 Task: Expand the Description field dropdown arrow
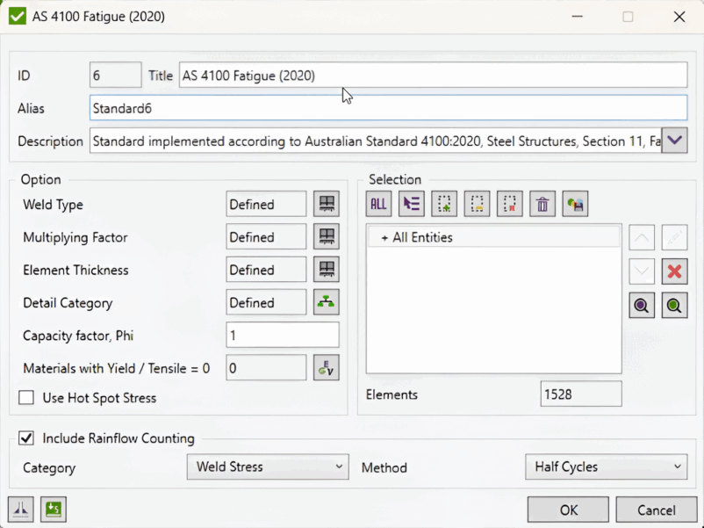[x=674, y=141]
